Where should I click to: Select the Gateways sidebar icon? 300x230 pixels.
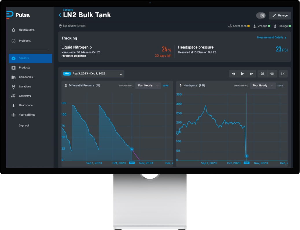(x=13, y=96)
